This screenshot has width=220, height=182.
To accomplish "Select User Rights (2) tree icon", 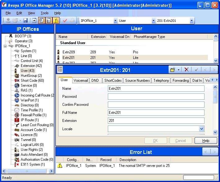I will 17,150.
